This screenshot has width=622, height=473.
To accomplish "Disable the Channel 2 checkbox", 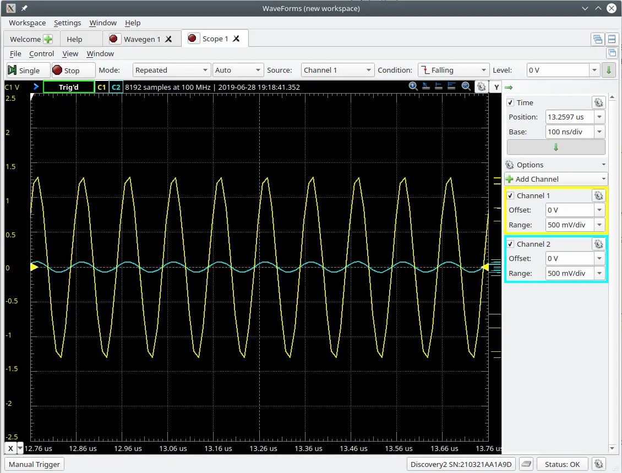I will [x=511, y=243].
